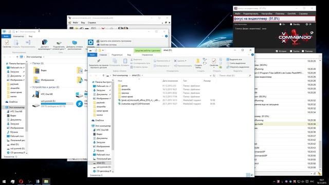Click the New folder icon in sklad ribbon
Image resolution: width=329 pixels, height=185 pixels.
198,61
